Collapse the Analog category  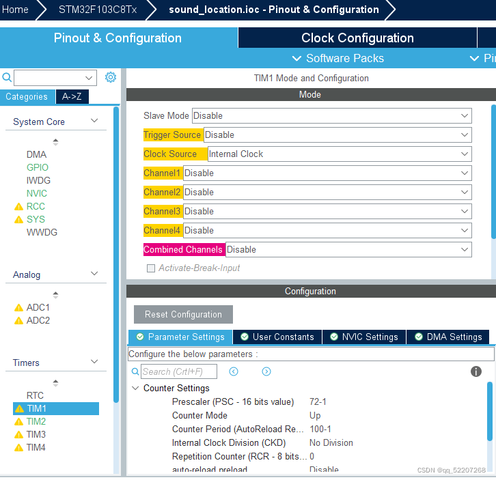[94, 274]
